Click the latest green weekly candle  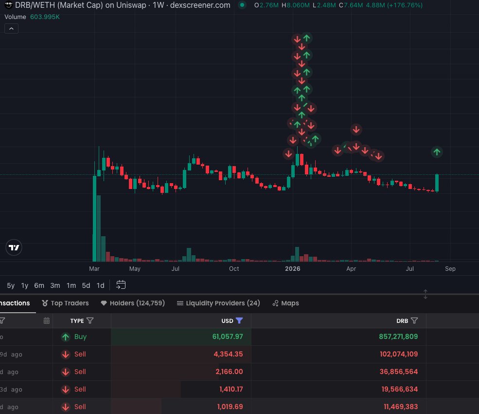pos(437,183)
